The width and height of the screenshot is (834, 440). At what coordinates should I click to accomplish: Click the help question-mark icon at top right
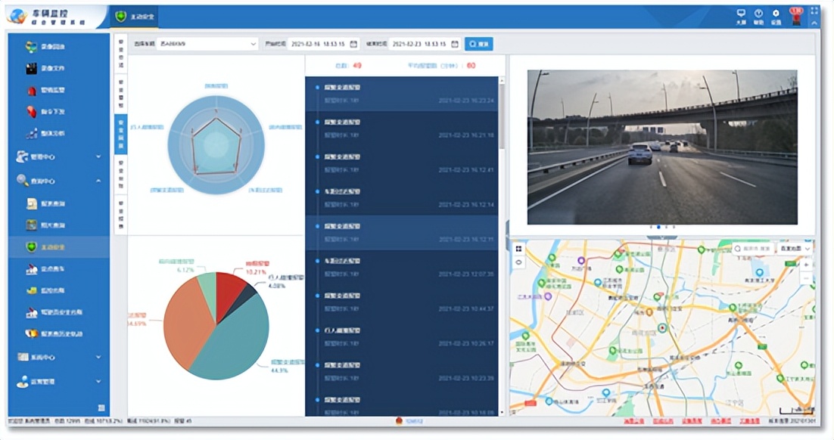click(758, 15)
